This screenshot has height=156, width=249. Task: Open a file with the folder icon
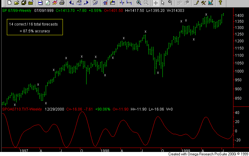[16, 3]
